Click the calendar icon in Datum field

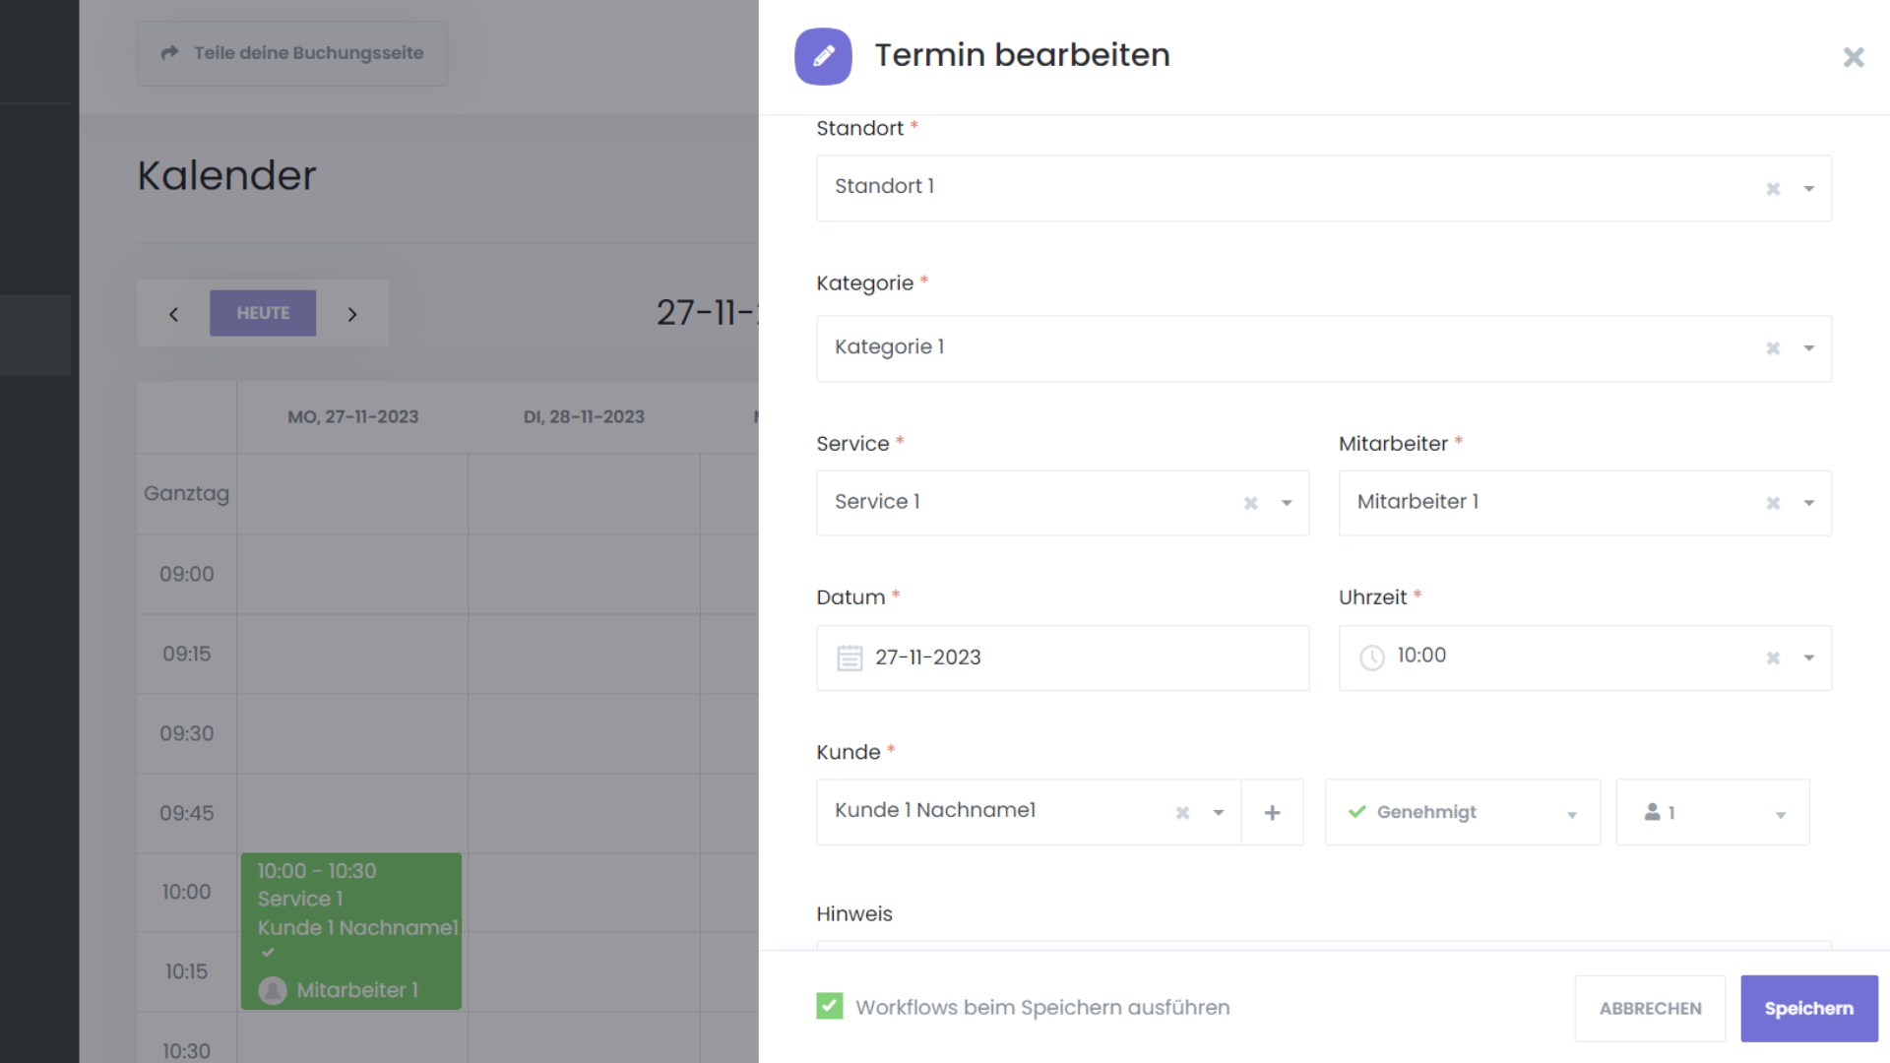pos(850,657)
